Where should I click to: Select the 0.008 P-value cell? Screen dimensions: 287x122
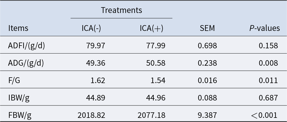point(268,63)
